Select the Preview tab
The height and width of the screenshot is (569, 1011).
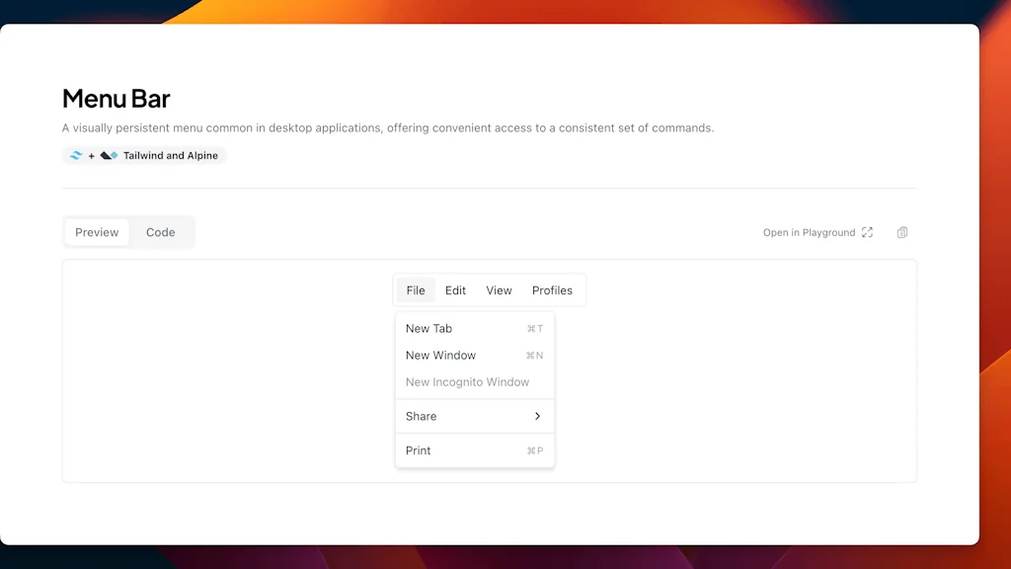click(97, 233)
